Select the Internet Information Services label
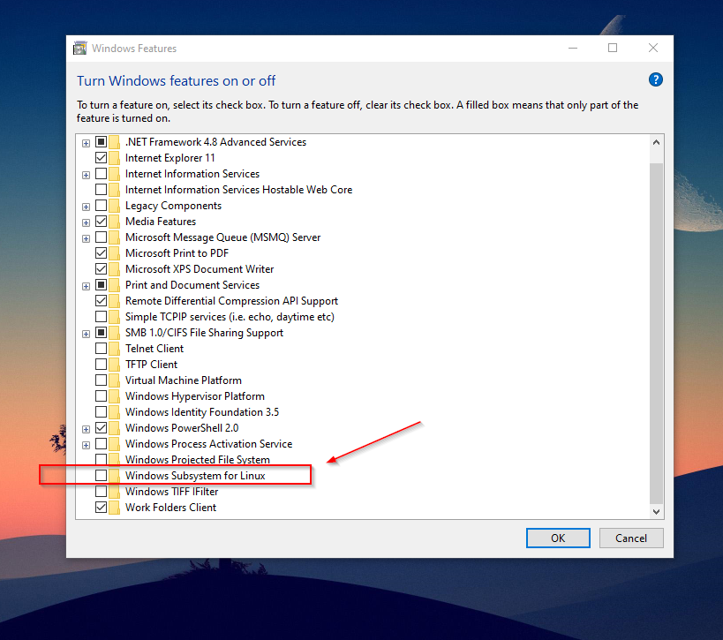 click(x=192, y=174)
